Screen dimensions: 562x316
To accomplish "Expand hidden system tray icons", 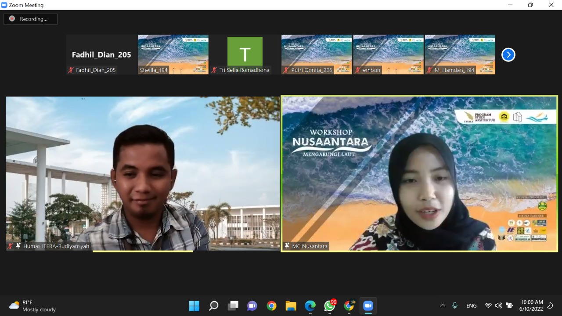I will pyautogui.click(x=443, y=305).
